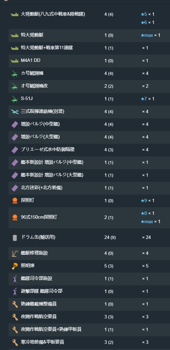Click the star shell parachute icon for 照明弾
The width and height of the screenshot is (170, 350).
pos(15,266)
